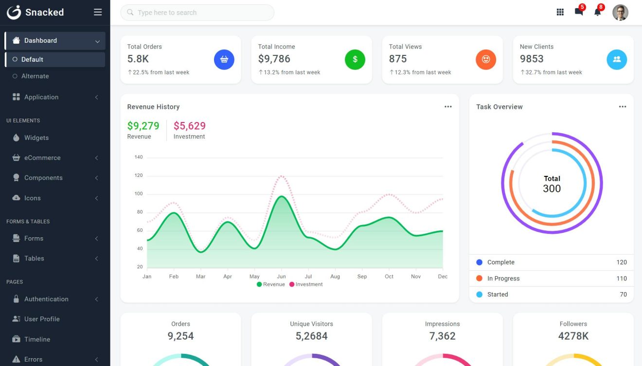Click the Task Overview donut chart

[x=551, y=183]
